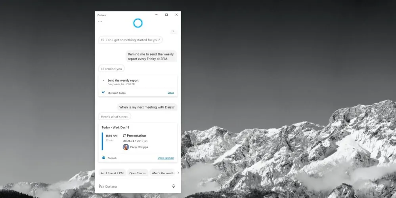Click the 'Remind me to send' message bubble

[151, 56]
